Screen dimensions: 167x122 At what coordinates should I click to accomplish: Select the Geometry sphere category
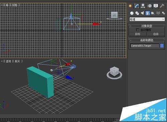pyautogui.click(x=132, y=13)
